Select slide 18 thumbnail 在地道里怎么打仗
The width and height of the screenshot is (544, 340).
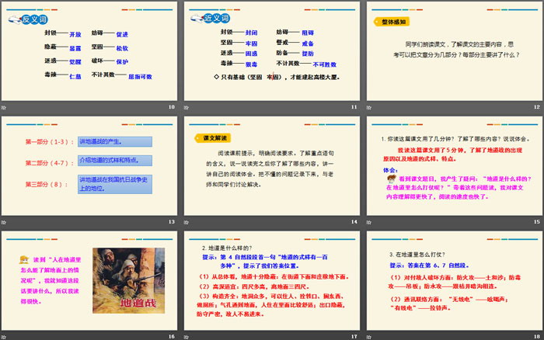pyautogui.click(x=455, y=281)
